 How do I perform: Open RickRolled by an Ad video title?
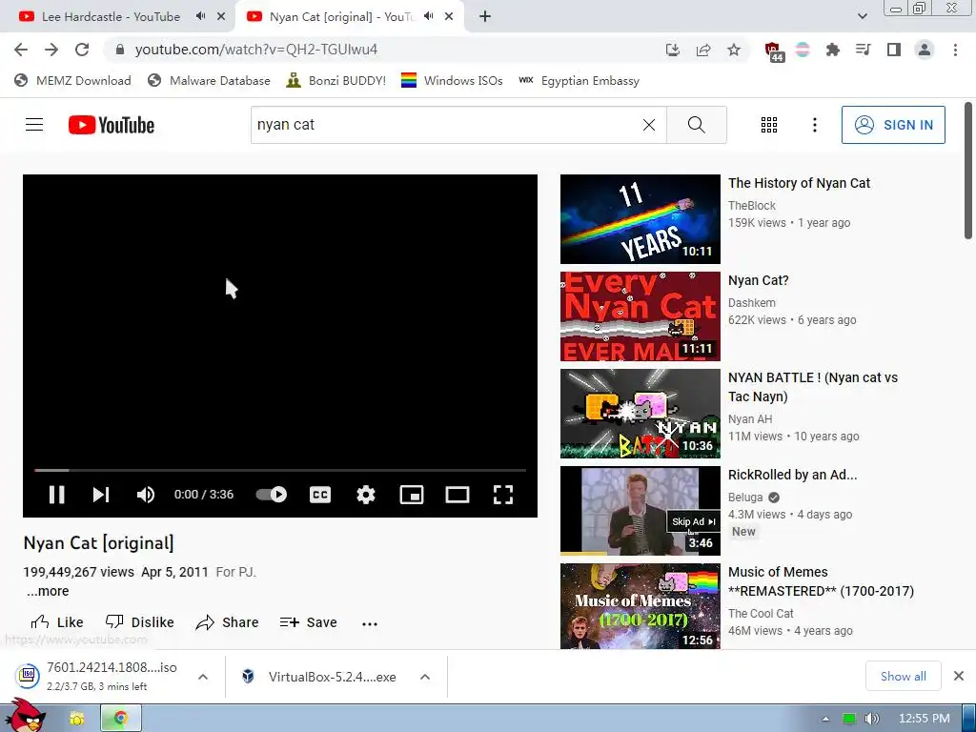click(792, 475)
